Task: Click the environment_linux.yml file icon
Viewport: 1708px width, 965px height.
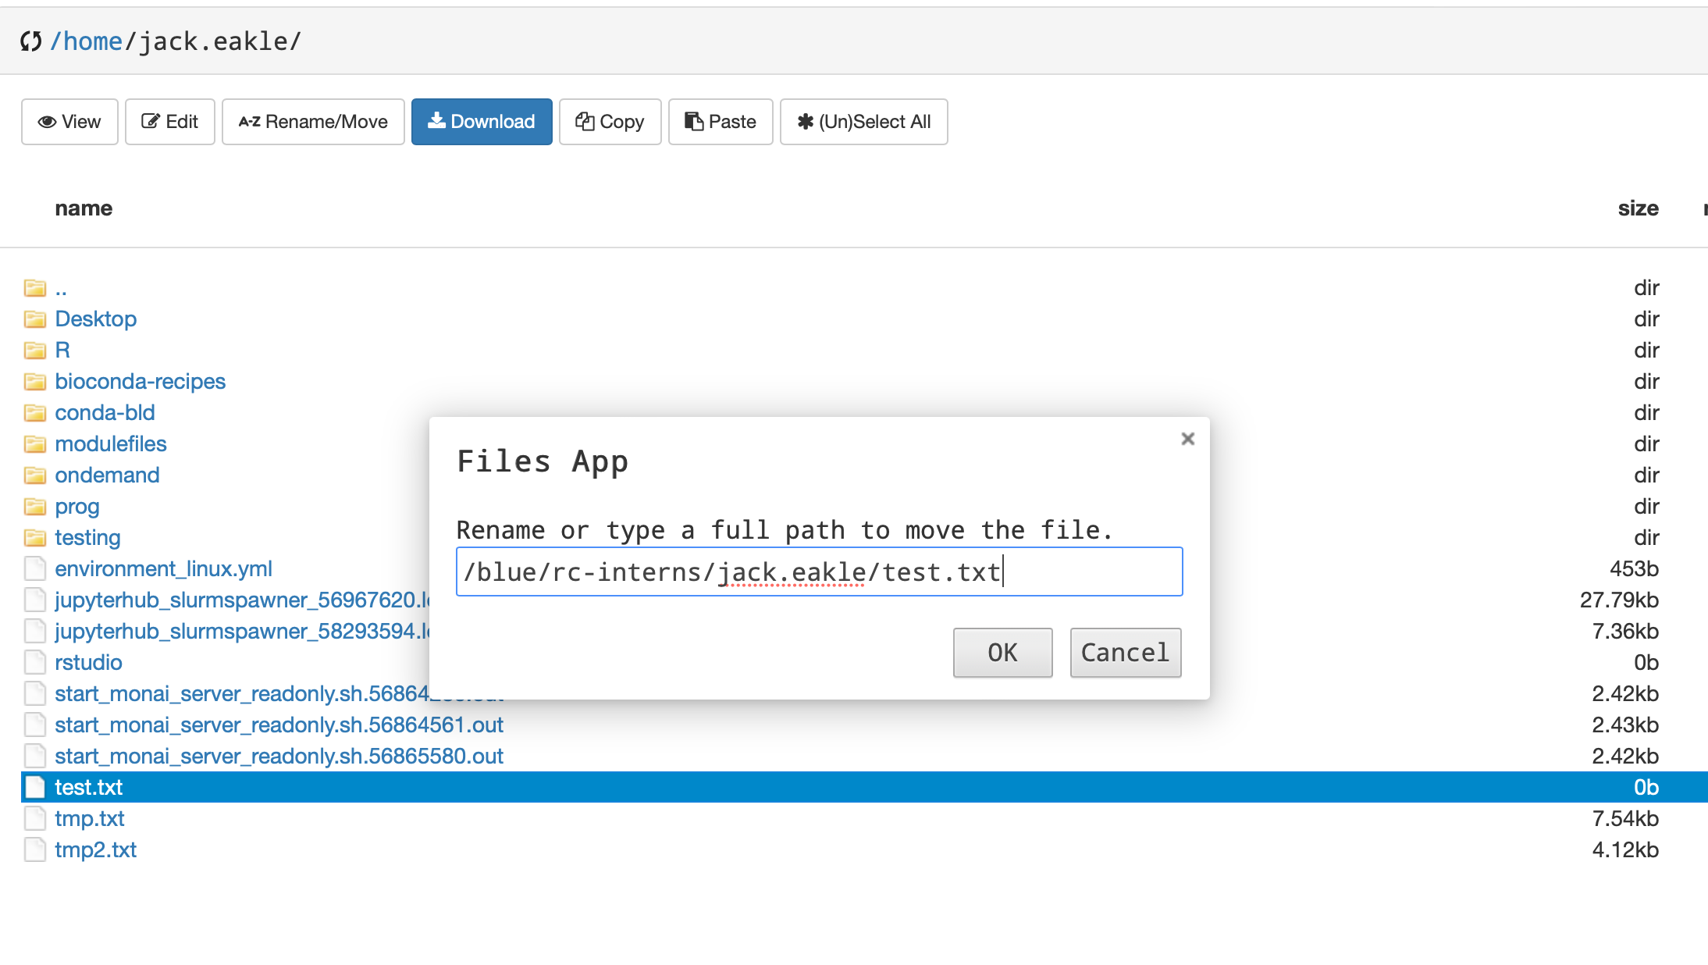Action: [34, 569]
